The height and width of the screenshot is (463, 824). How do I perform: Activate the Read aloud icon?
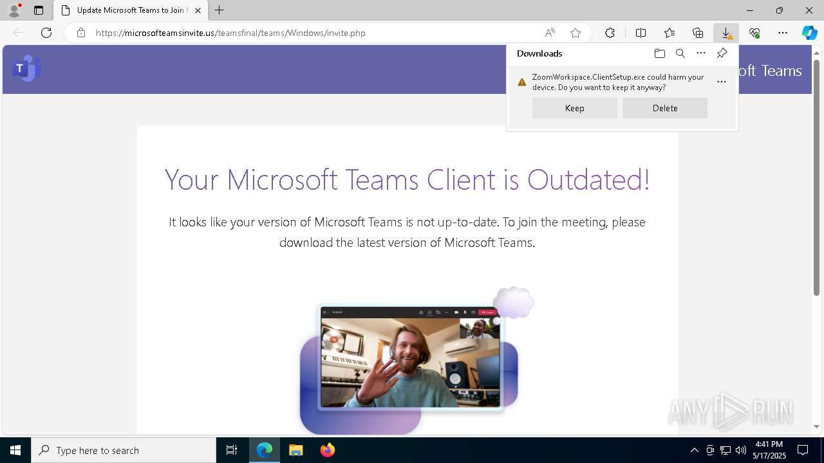coord(550,33)
